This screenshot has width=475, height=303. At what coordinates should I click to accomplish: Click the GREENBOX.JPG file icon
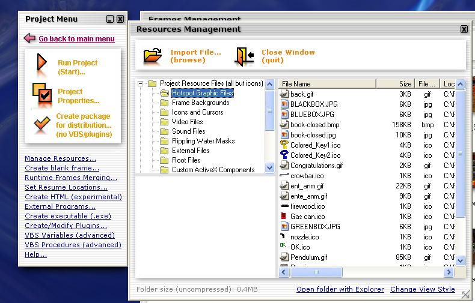[284, 226]
